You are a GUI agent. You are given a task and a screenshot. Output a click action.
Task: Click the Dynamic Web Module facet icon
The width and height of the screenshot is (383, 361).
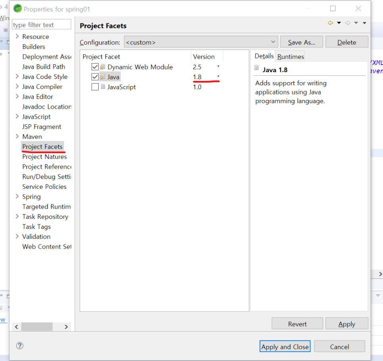click(x=103, y=67)
